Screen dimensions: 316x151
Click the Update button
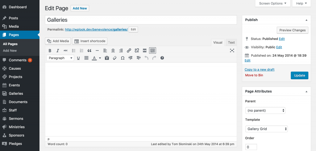tap(299, 75)
